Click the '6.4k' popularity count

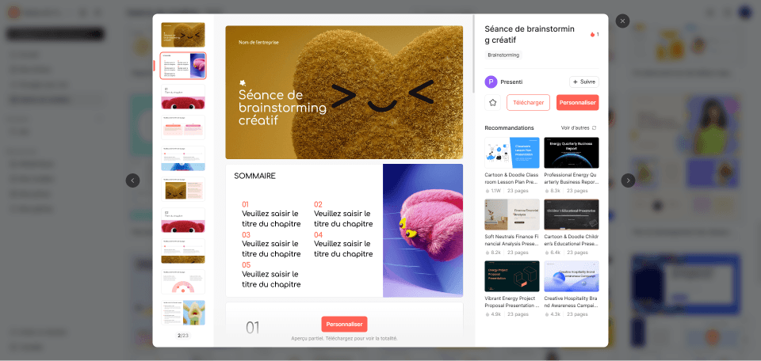[x=555, y=253]
